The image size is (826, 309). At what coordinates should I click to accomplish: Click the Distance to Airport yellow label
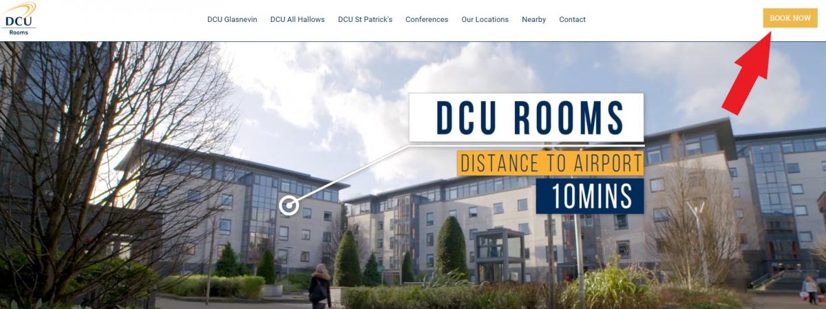[551, 162]
